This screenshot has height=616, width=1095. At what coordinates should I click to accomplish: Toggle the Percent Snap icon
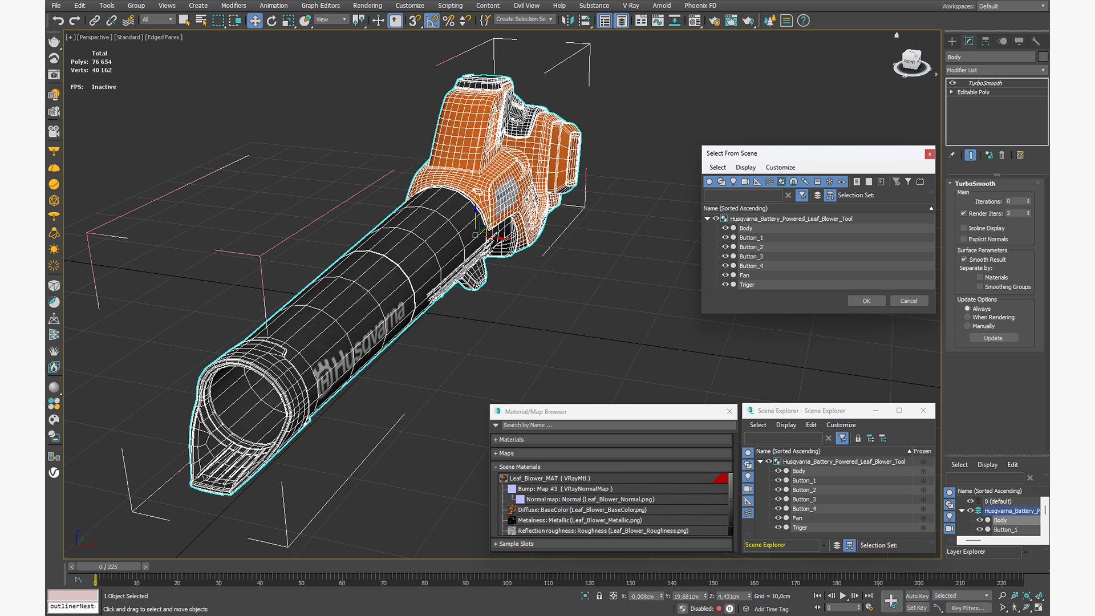click(x=449, y=21)
